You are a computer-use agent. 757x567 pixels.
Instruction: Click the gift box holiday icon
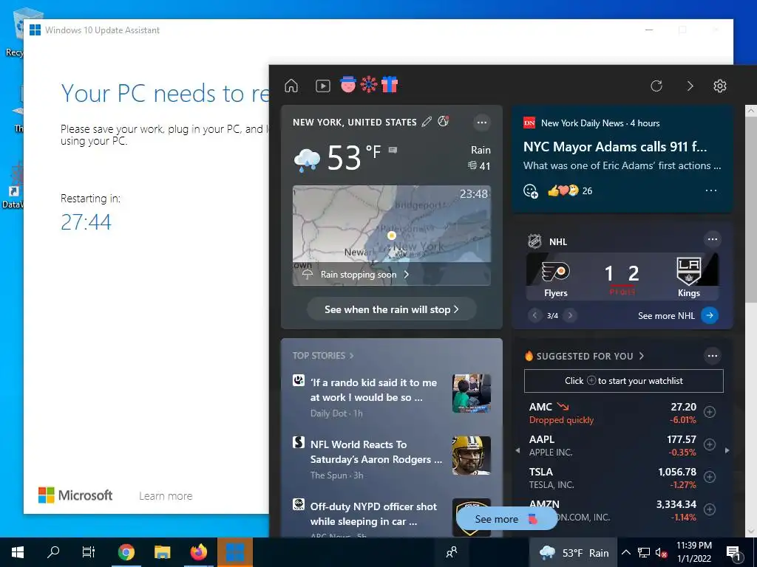[389, 84]
